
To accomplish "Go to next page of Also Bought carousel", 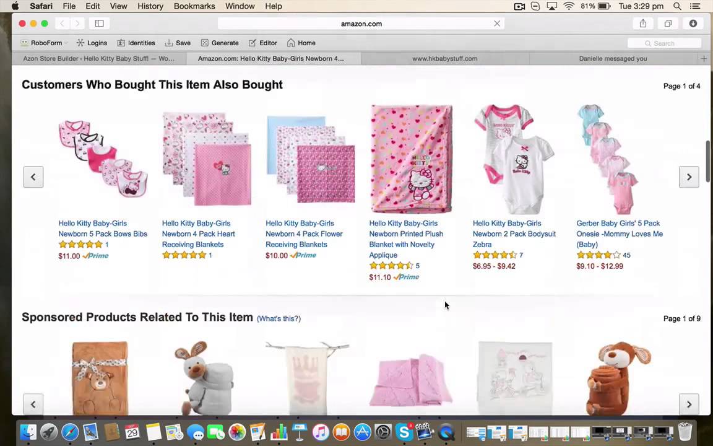I will pos(689,177).
